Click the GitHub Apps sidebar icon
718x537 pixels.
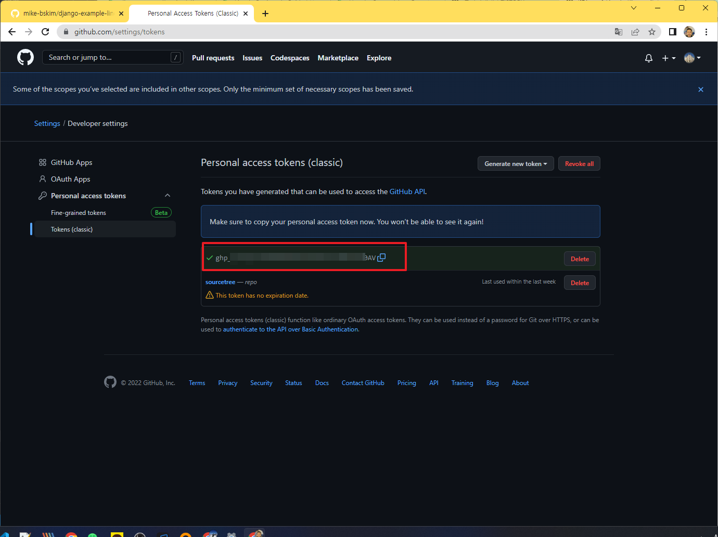tap(43, 162)
